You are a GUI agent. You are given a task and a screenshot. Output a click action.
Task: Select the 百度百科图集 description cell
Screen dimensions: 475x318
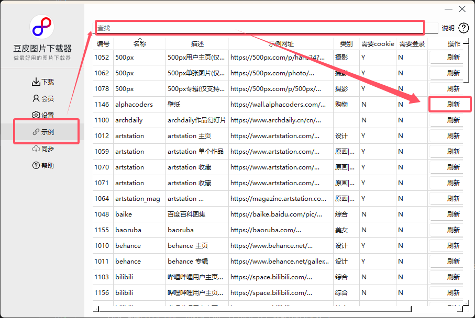[197, 214]
